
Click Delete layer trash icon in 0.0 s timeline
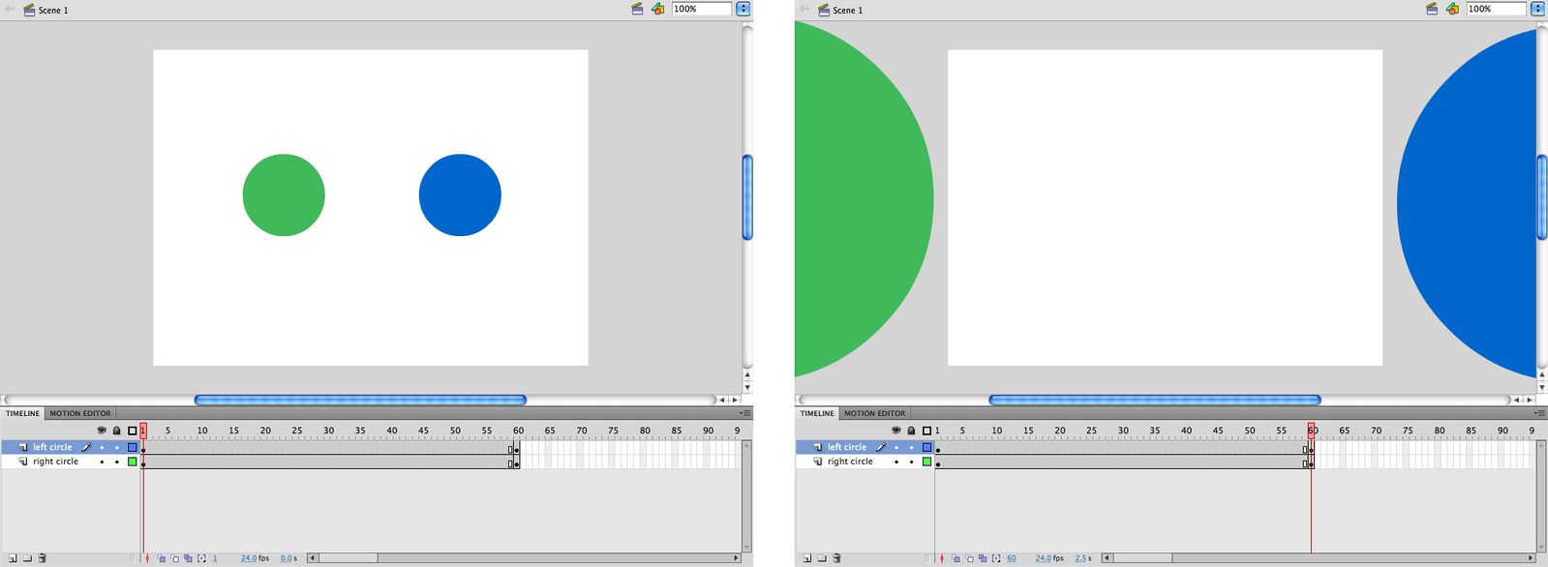point(42,558)
